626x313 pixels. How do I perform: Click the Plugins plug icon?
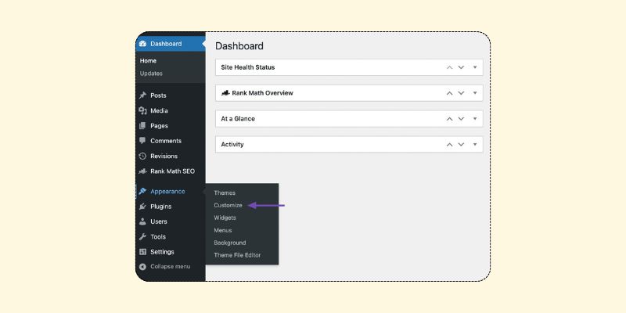pos(142,207)
